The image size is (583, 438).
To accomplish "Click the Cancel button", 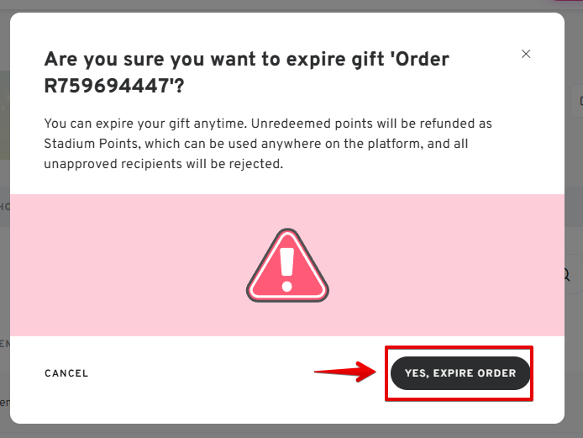I will coord(66,373).
